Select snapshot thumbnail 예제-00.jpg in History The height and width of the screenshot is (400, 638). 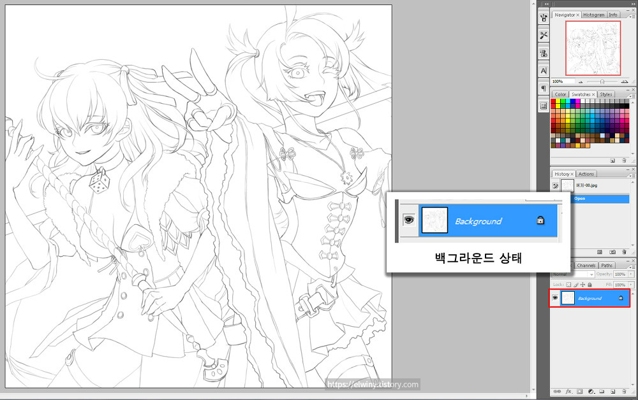tap(567, 185)
